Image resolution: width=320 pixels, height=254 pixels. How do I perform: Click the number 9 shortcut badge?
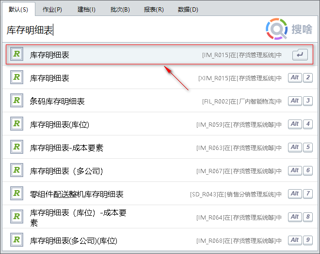[x=308, y=240]
